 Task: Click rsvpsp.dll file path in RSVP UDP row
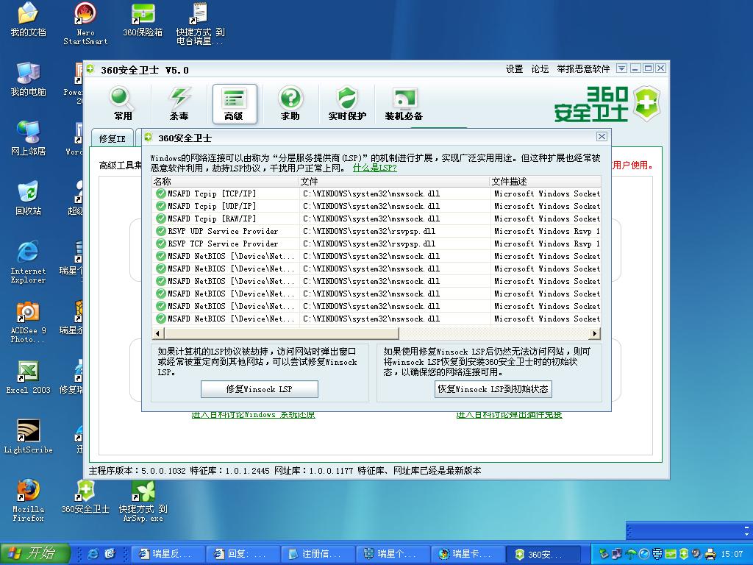tap(369, 231)
